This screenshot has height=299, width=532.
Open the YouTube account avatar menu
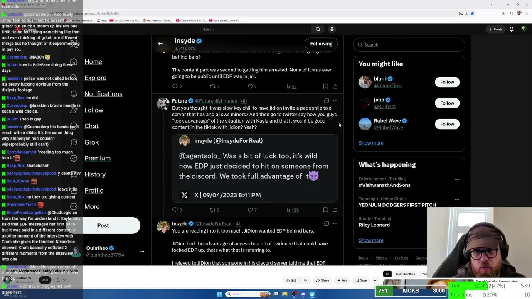point(524,29)
